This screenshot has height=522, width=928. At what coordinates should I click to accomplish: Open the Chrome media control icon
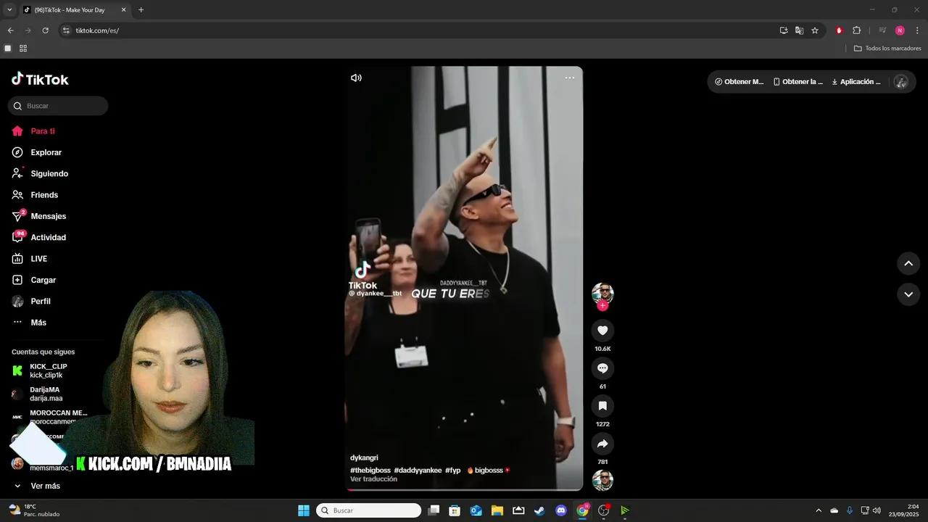pyautogui.click(x=882, y=30)
